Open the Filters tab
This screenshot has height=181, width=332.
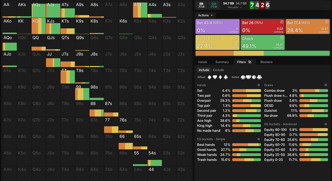click(x=244, y=62)
